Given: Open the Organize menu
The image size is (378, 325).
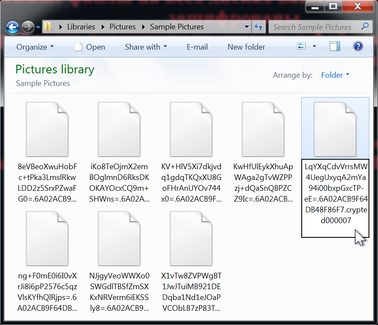Looking at the screenshot, I should (35, 47).
